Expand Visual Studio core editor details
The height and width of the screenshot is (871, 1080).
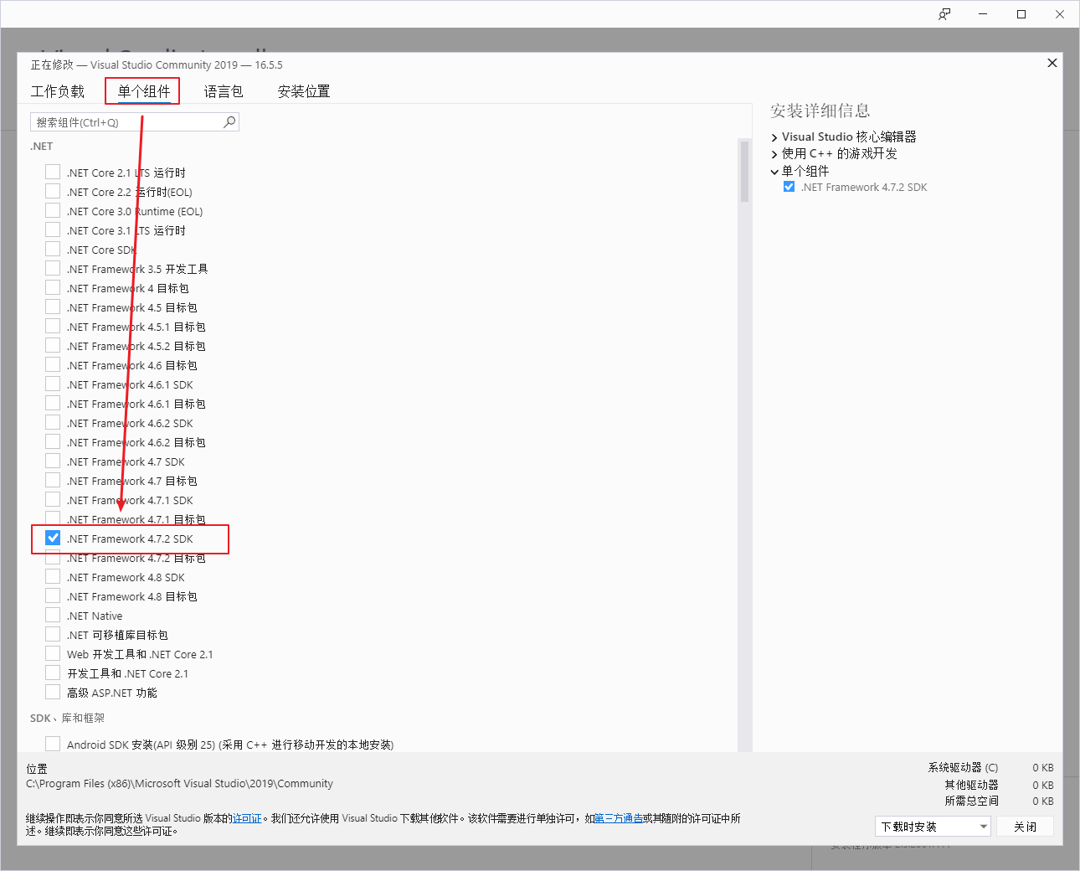point(774,137)
